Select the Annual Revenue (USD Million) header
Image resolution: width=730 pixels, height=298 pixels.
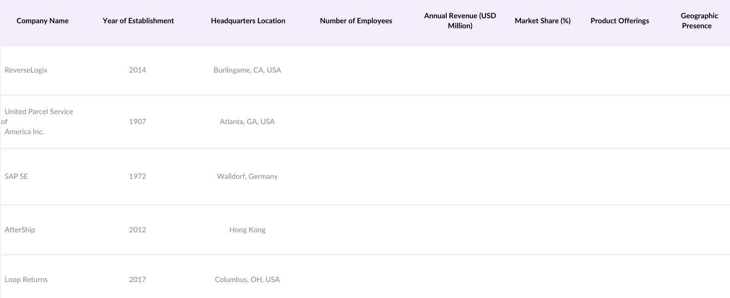(x=460, y=21)
